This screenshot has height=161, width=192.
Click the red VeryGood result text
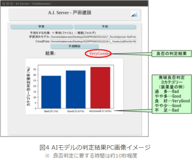tap(98, 54)
